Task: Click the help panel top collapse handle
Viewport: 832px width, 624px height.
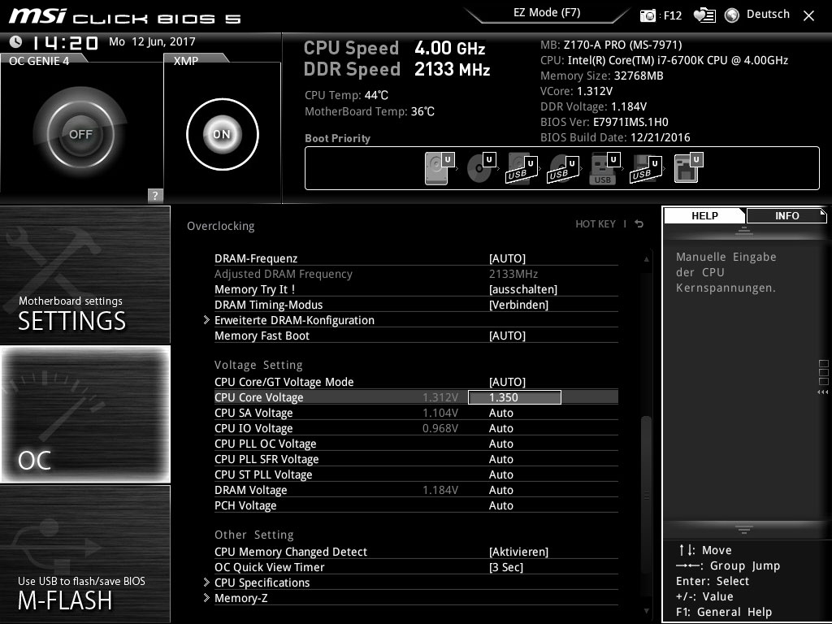Action: pyautogui.click(x=744, y=231)
